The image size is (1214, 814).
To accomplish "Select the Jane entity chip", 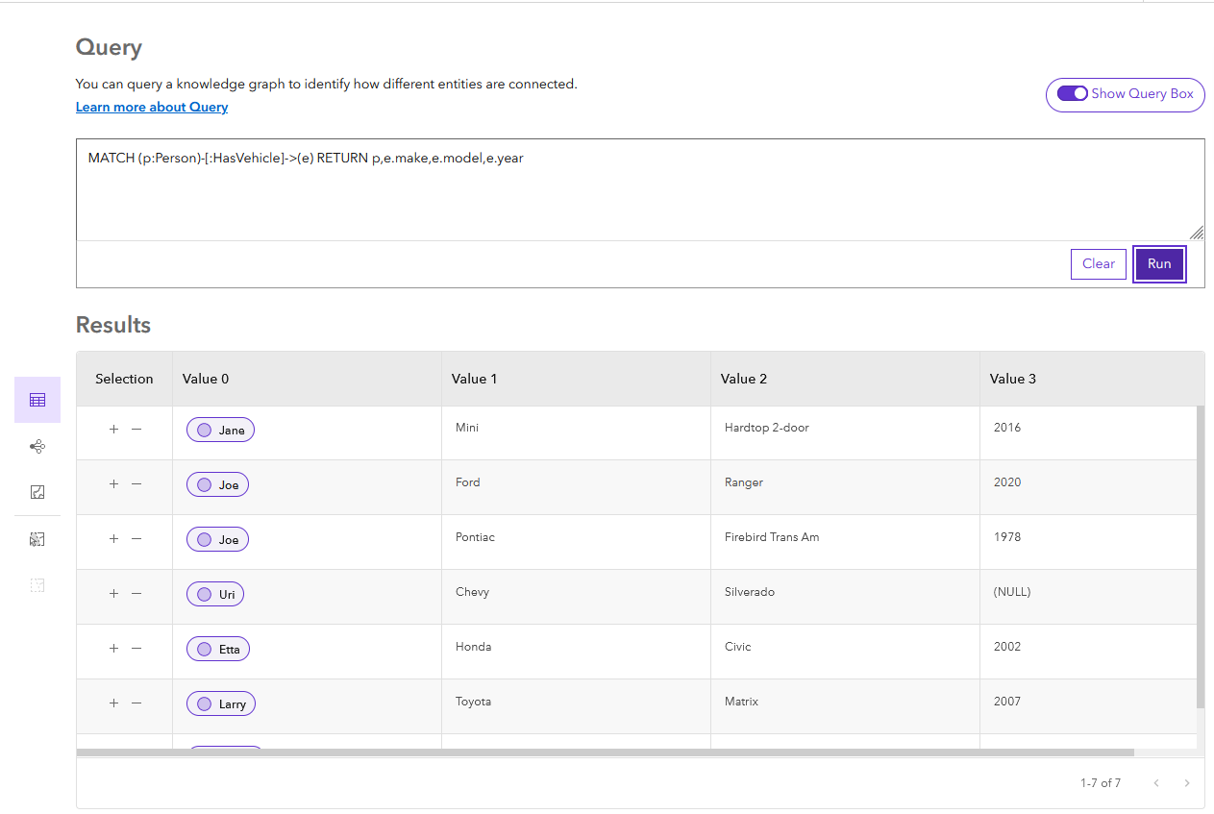I will pyautogui.click(x=220, y=431).
